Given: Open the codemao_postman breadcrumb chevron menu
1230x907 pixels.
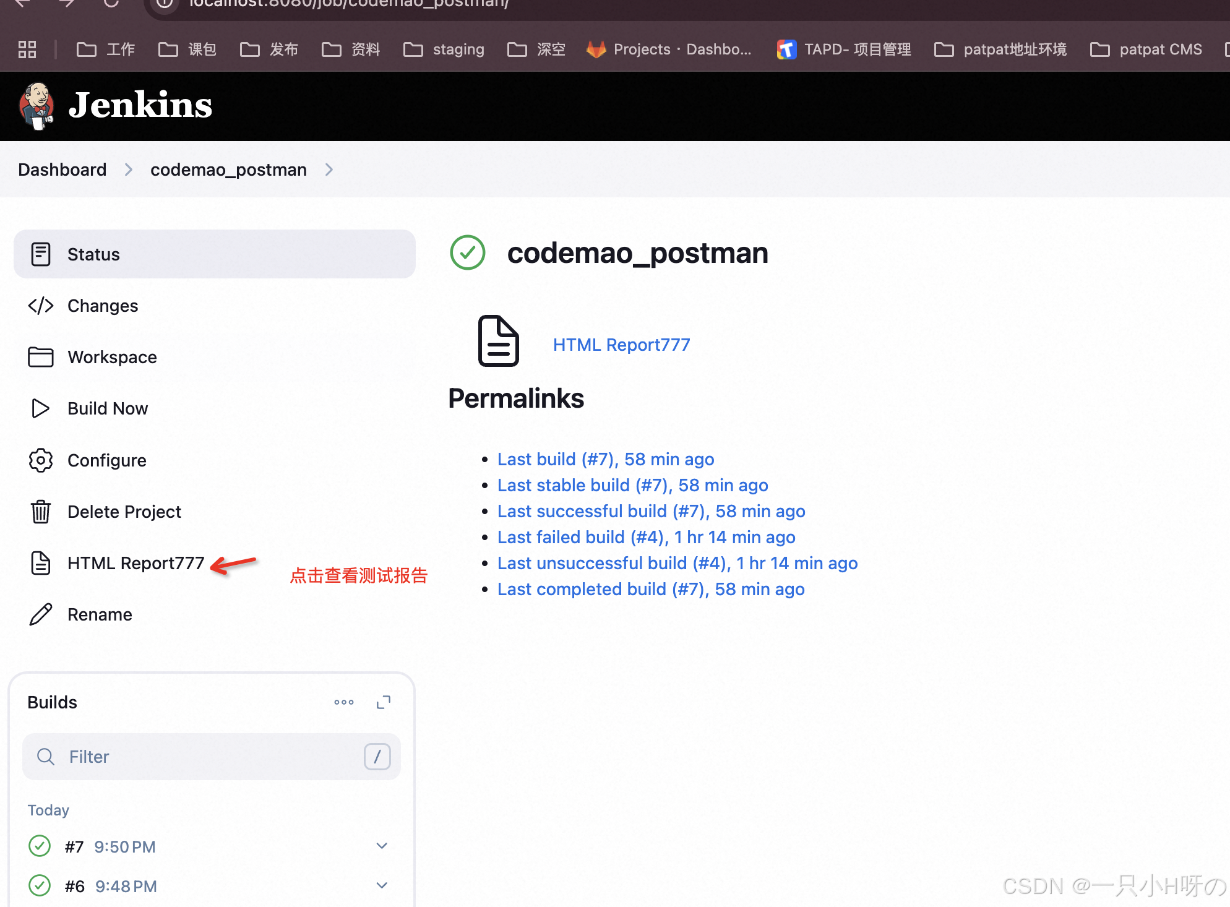Looking at the screenshot, I should [329, 170].
